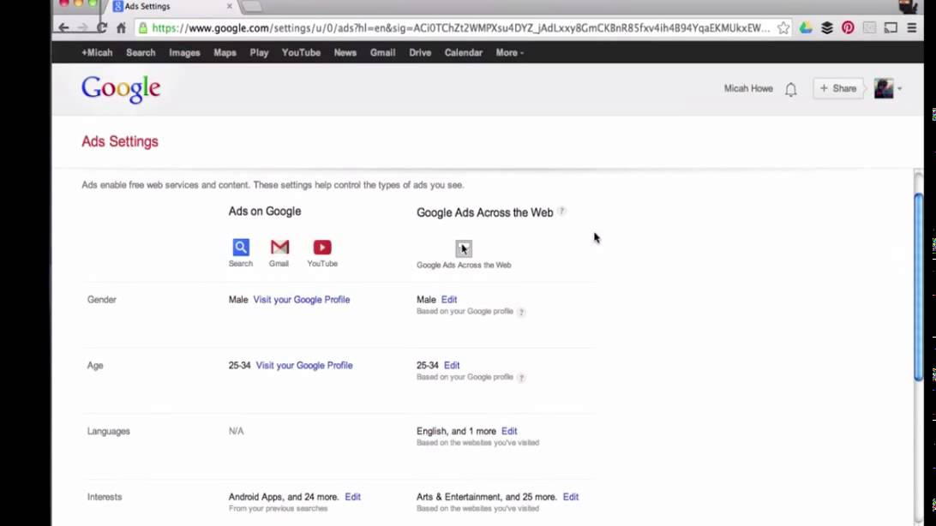Viewport: 936px width, 526px height.
Task: Open Gmail in Google bar
Action: 382,52
